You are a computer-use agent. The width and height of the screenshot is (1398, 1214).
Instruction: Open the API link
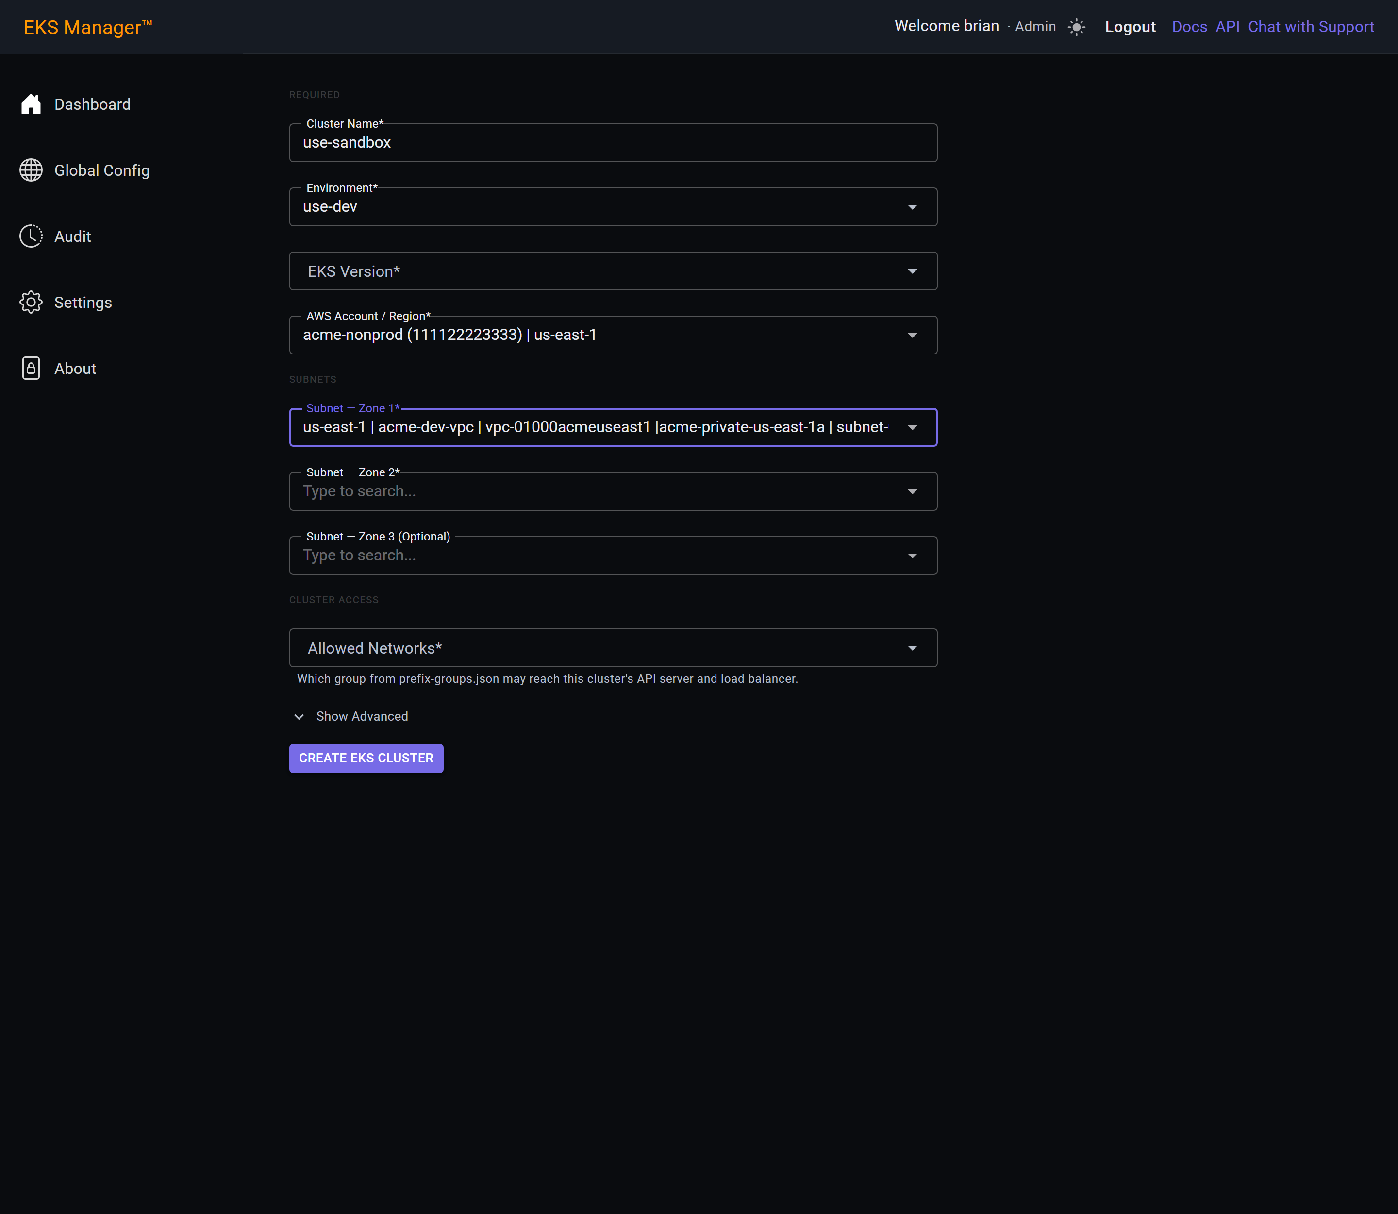tap(1227, 27)
